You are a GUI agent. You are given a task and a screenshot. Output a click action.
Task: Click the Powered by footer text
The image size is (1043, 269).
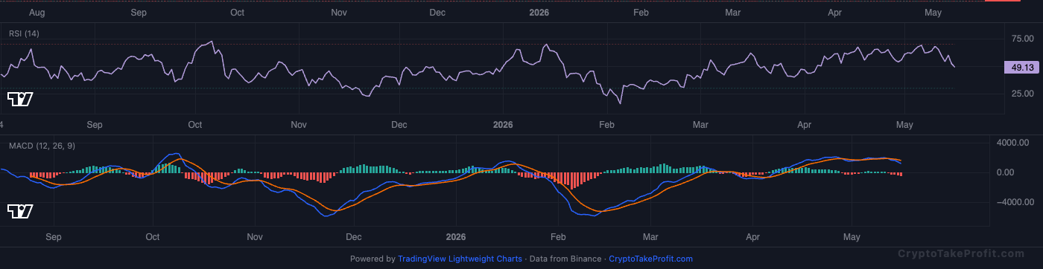pos(372,259)
